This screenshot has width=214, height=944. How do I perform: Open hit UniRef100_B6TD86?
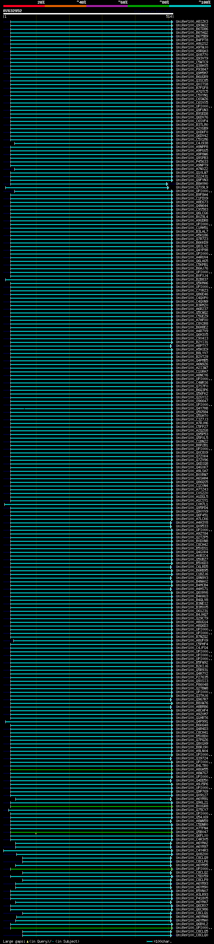(x=192, y=29)
